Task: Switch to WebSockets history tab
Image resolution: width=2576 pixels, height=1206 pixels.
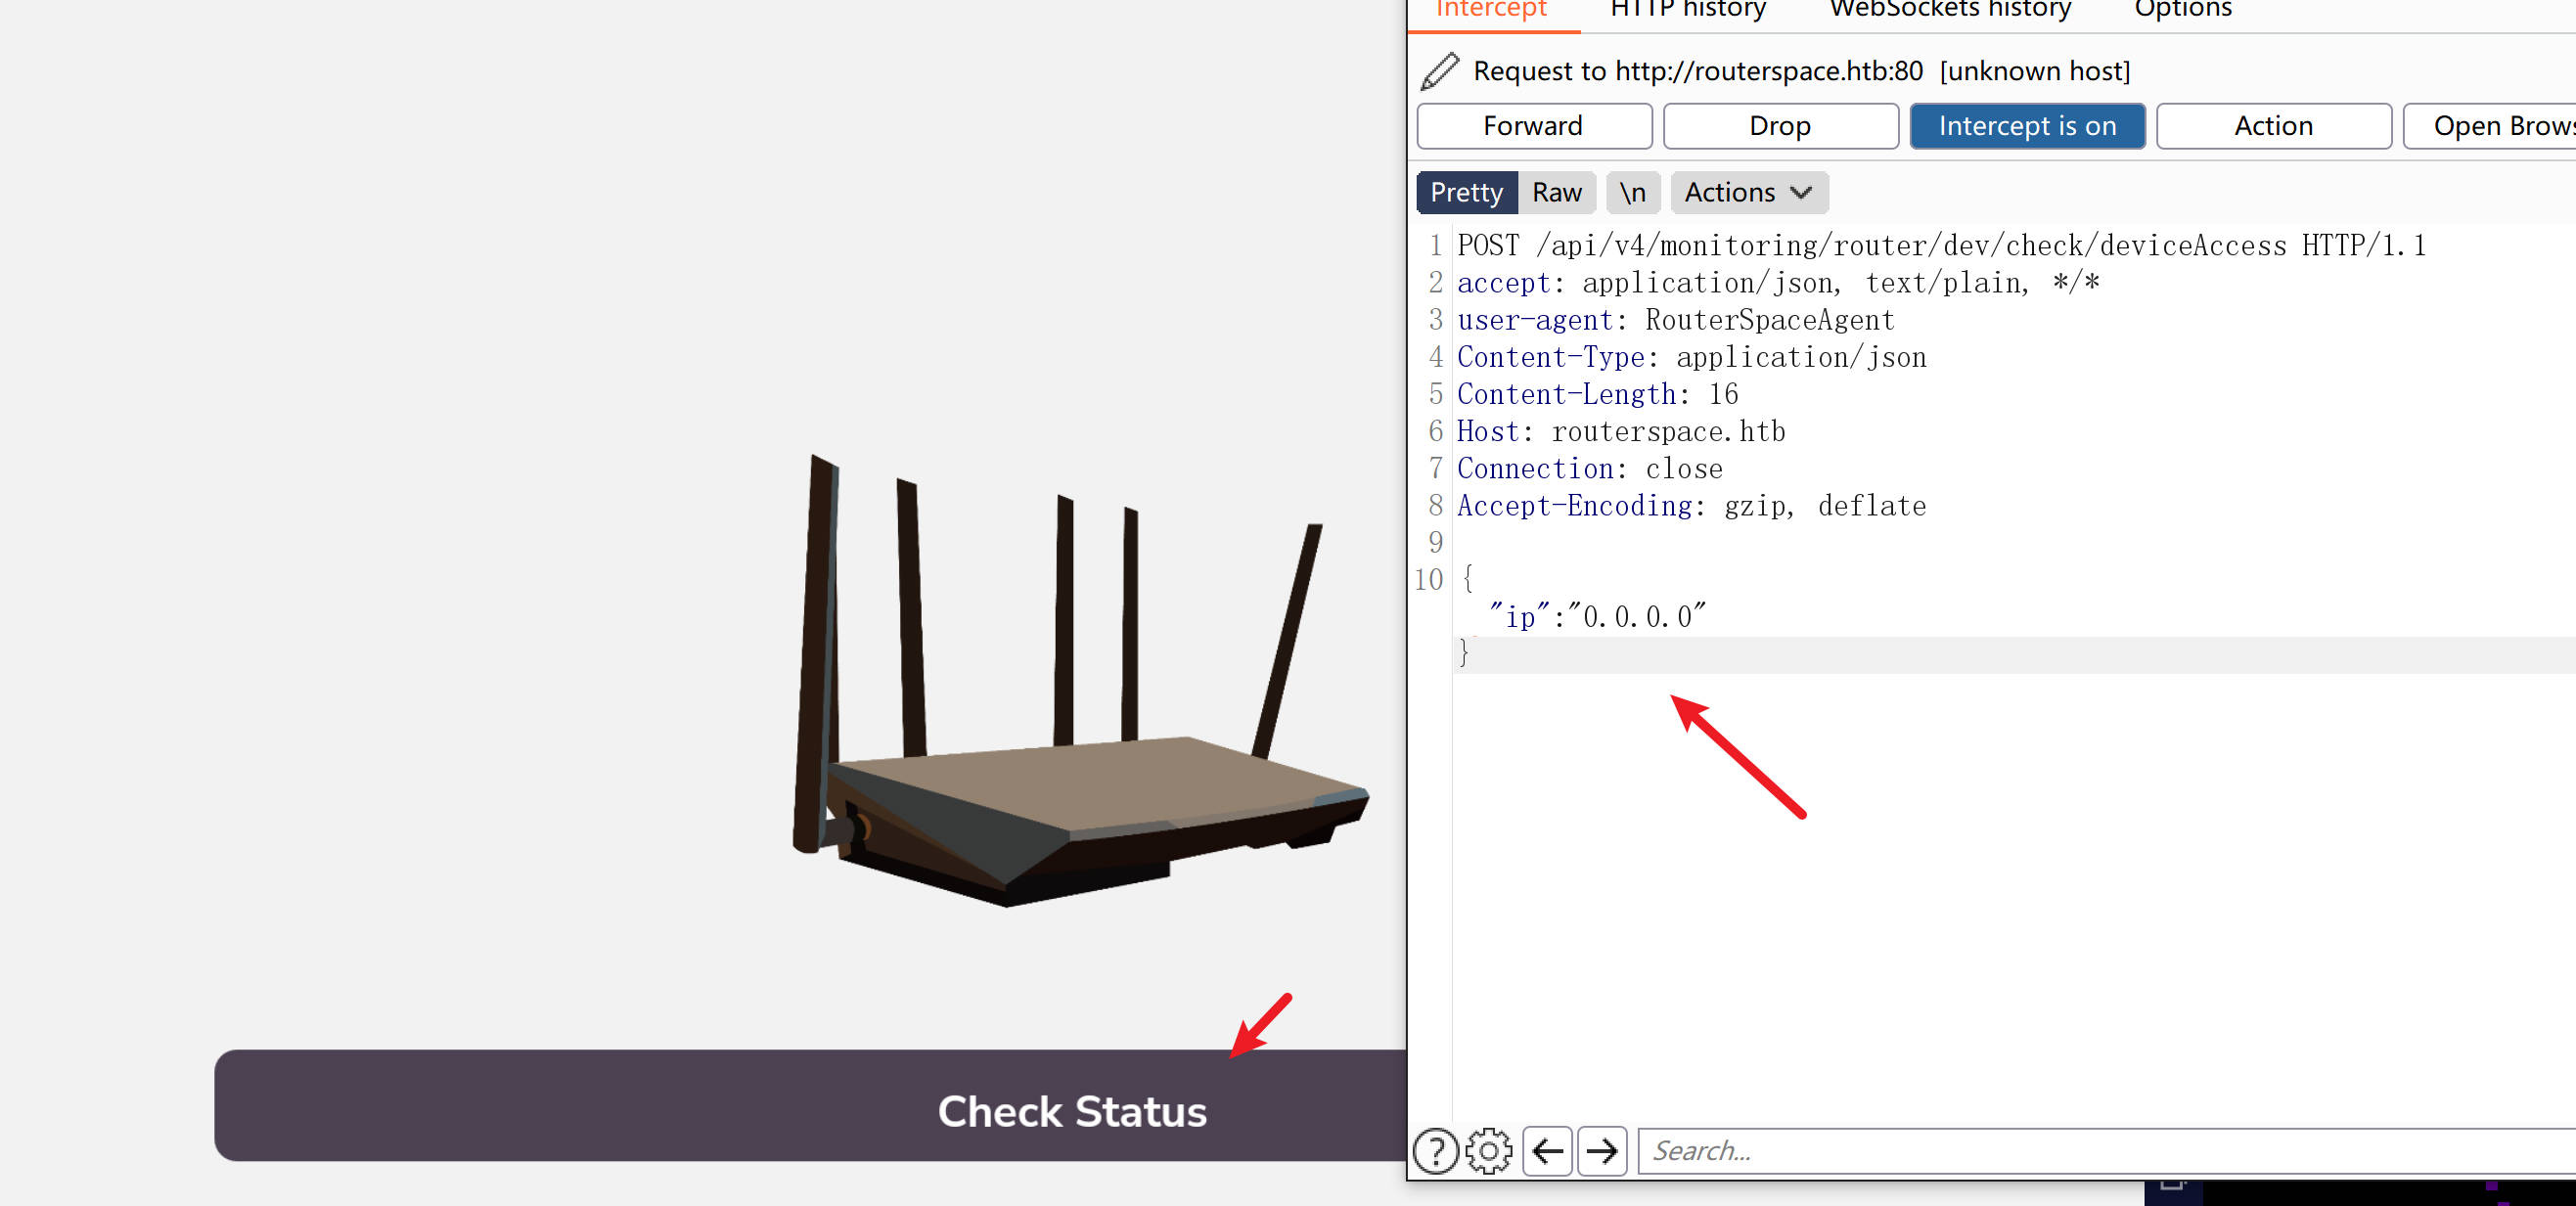Action: (1949, 10)
